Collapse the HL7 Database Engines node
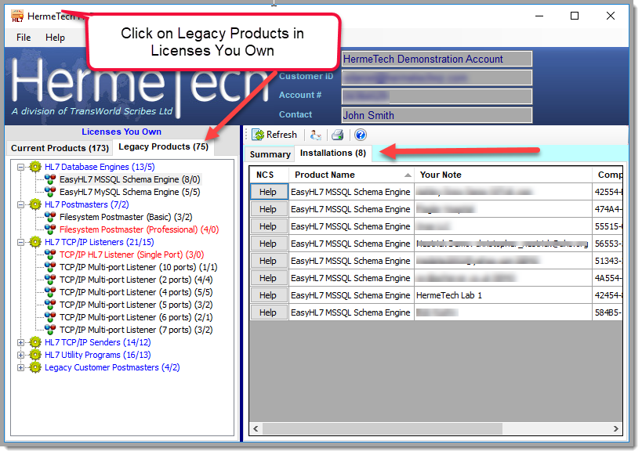The image size is (642, 455). pos(20,167)
